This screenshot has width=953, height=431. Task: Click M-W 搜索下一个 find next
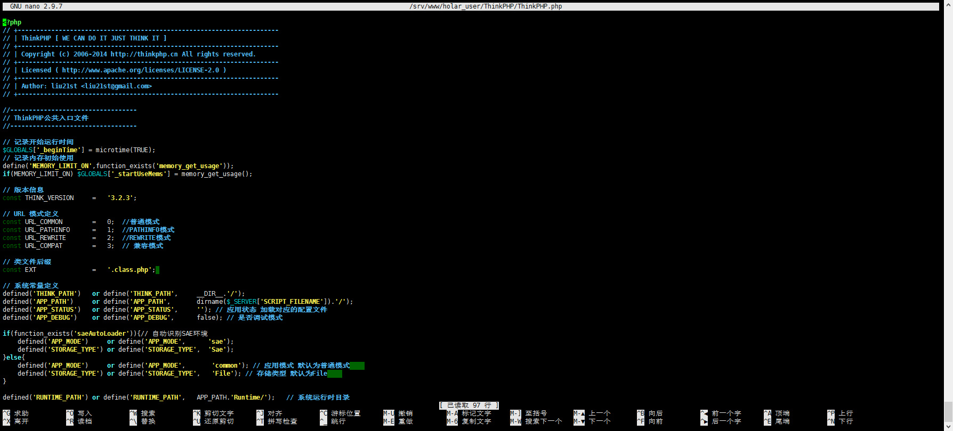click(536, 421)
